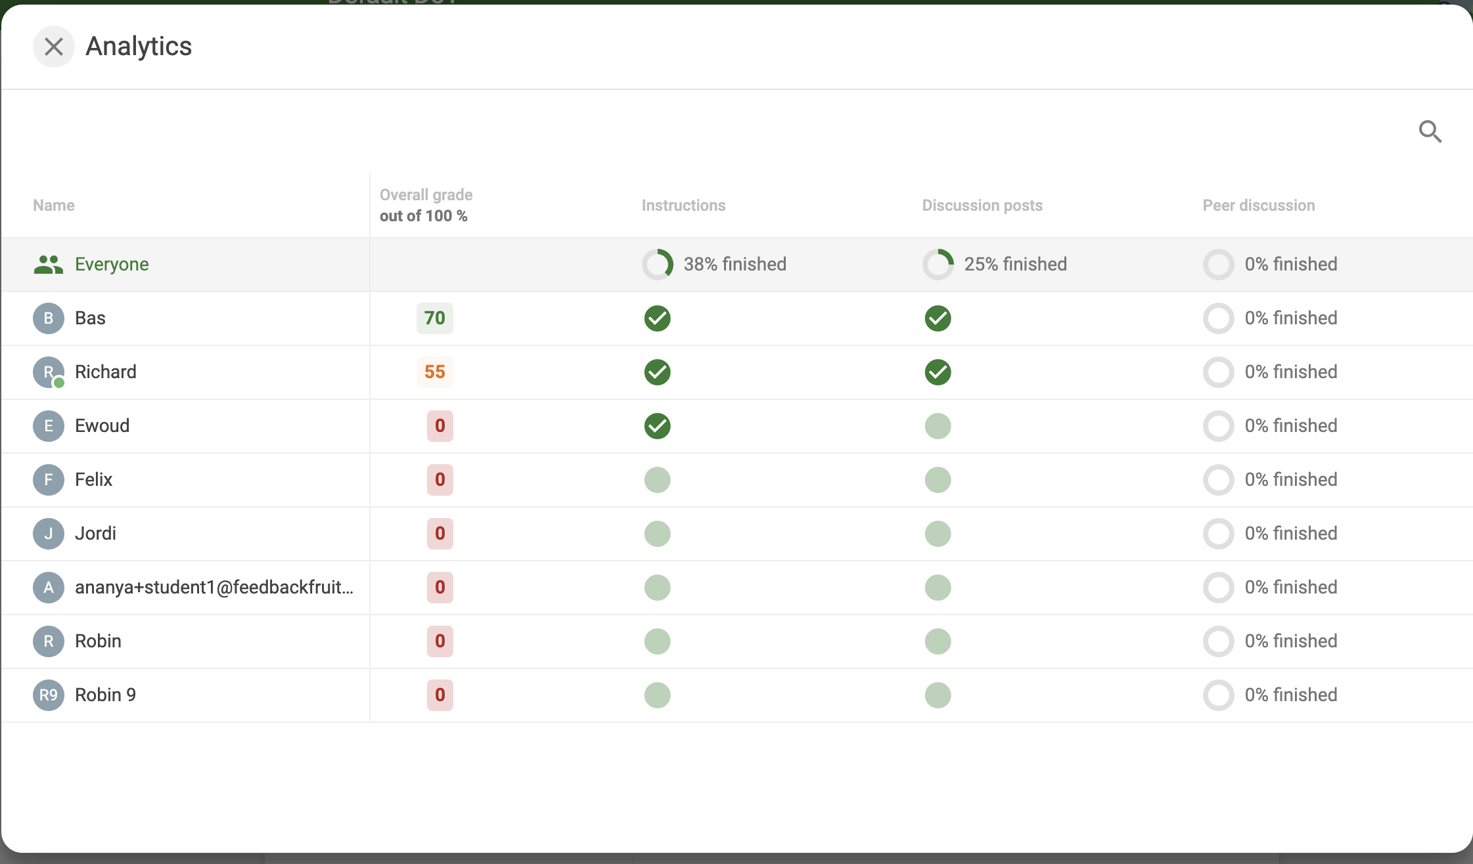Click Robin 9's unfinished Discussion posts dot

[938, 695]
